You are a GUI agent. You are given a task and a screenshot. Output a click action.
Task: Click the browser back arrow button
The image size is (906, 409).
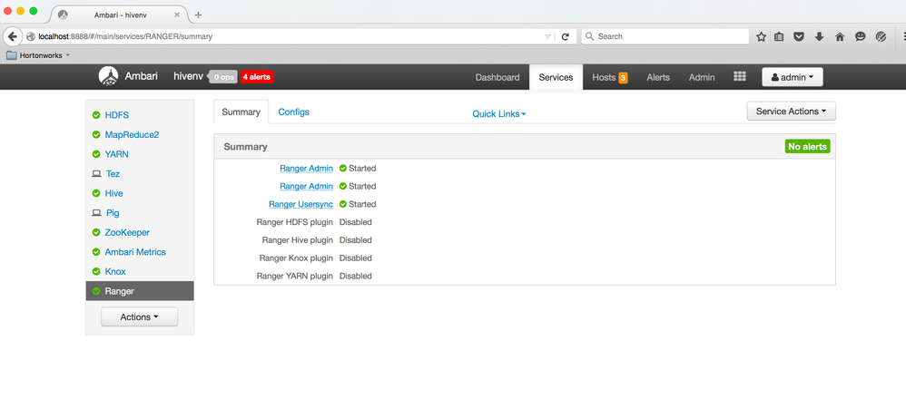[12, 36]
